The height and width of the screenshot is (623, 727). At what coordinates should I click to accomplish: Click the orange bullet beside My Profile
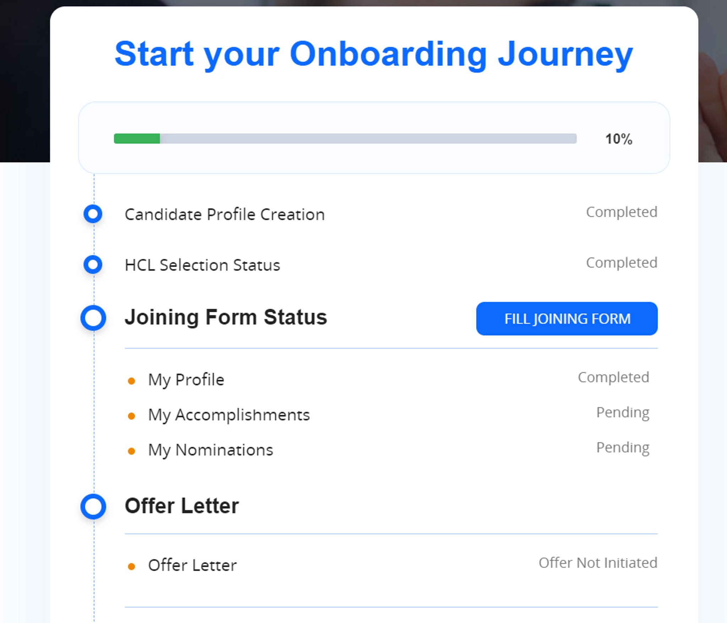pyautogui.click(x=131, y=381)
